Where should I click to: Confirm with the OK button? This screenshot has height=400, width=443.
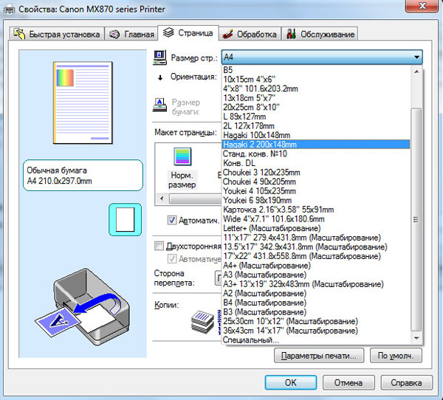click(291, 382)
